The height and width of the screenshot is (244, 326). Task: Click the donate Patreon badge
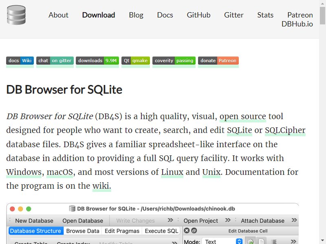218,61
